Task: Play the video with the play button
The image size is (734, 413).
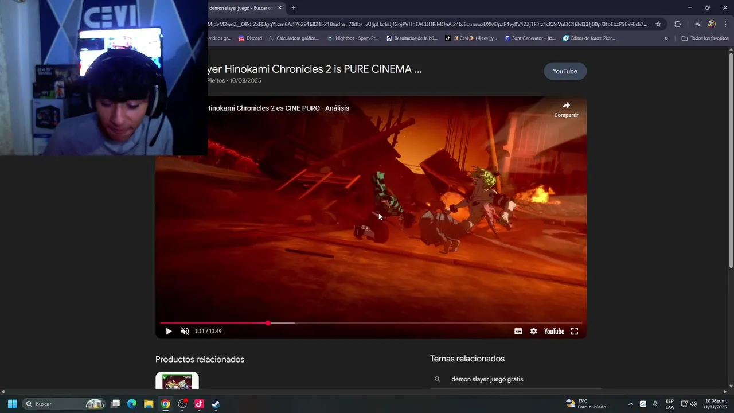Action: 169,331
